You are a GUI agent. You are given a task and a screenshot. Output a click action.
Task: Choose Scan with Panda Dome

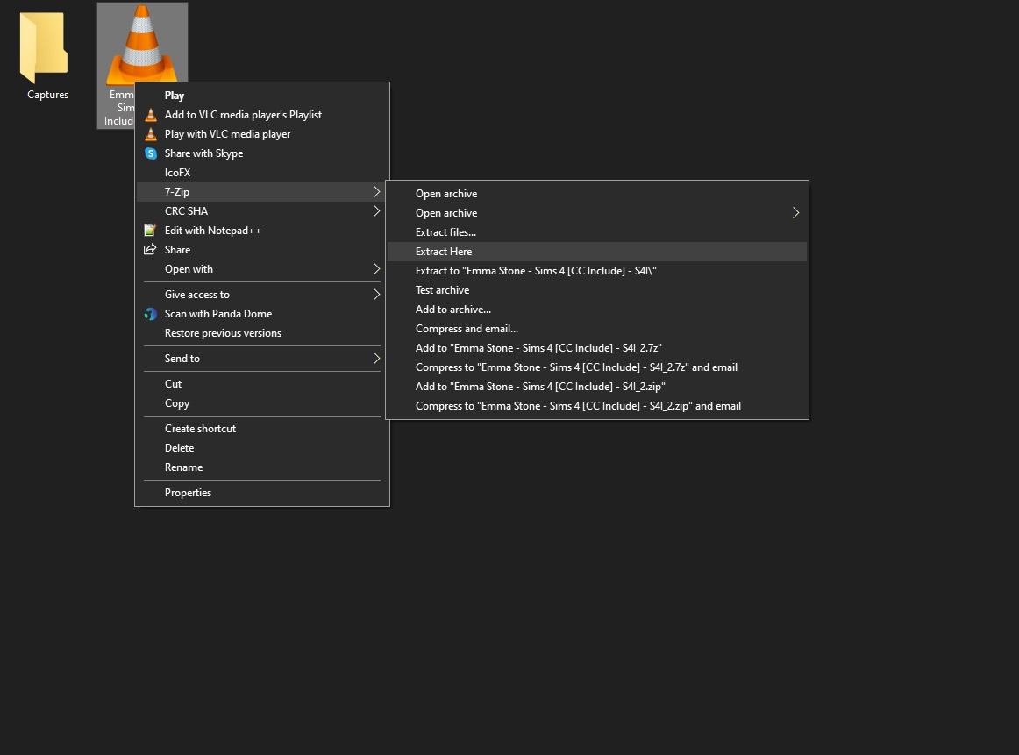click(x=262, y=314)
